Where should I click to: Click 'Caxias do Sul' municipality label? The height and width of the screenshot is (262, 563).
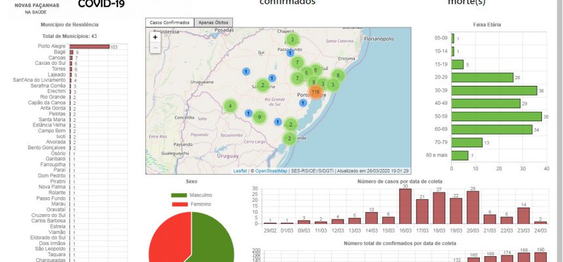50,64
